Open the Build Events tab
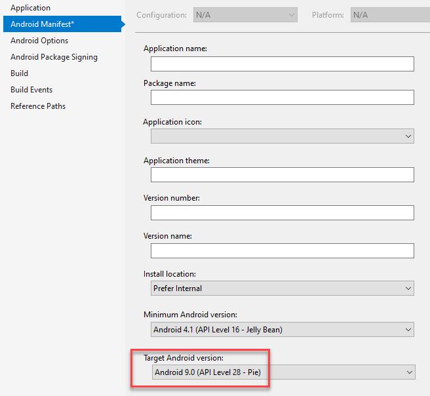This screenshot has width=430, height=396. tap(31, 90)
